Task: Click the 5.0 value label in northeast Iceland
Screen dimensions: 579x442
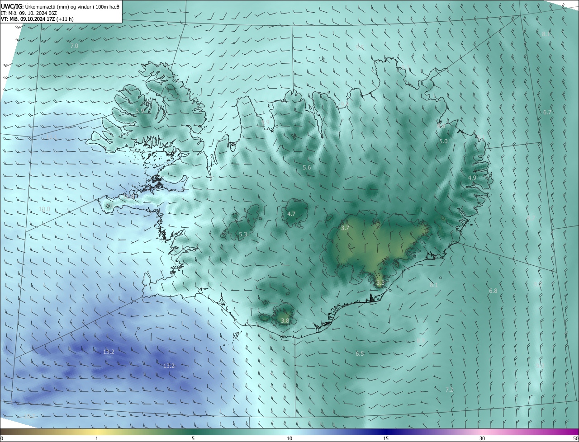Action: pyautogui.click(x=443, y=141)
